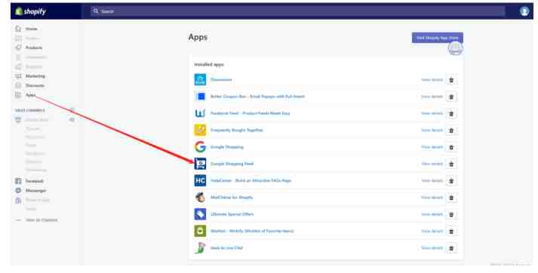Image resolution: width=538 pixels, height=273 pixels.
Task: Open Products in the sidebar
Action: 34,48
